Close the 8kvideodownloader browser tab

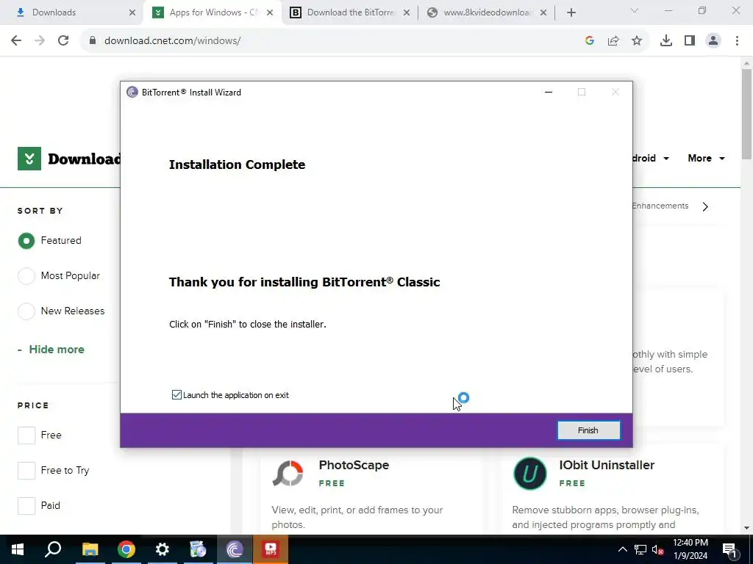pyautogui.click(x=543, y=12)
